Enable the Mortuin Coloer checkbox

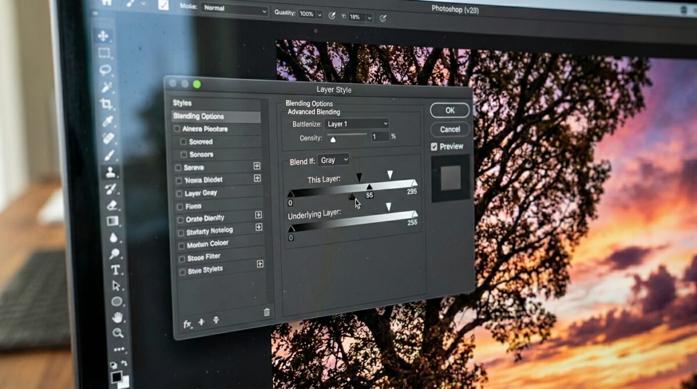point(182,246)
